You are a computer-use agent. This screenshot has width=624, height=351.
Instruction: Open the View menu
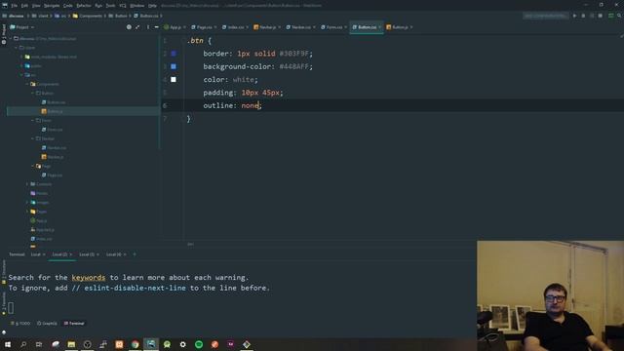[x=36, y=6]
